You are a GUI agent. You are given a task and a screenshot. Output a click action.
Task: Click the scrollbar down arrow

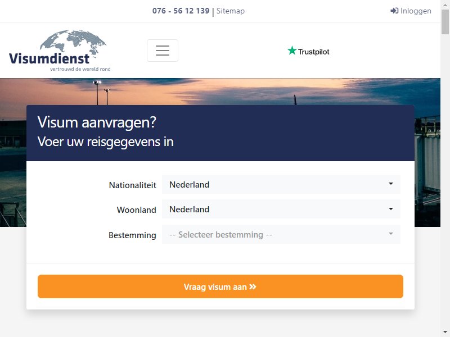(445, 332)
